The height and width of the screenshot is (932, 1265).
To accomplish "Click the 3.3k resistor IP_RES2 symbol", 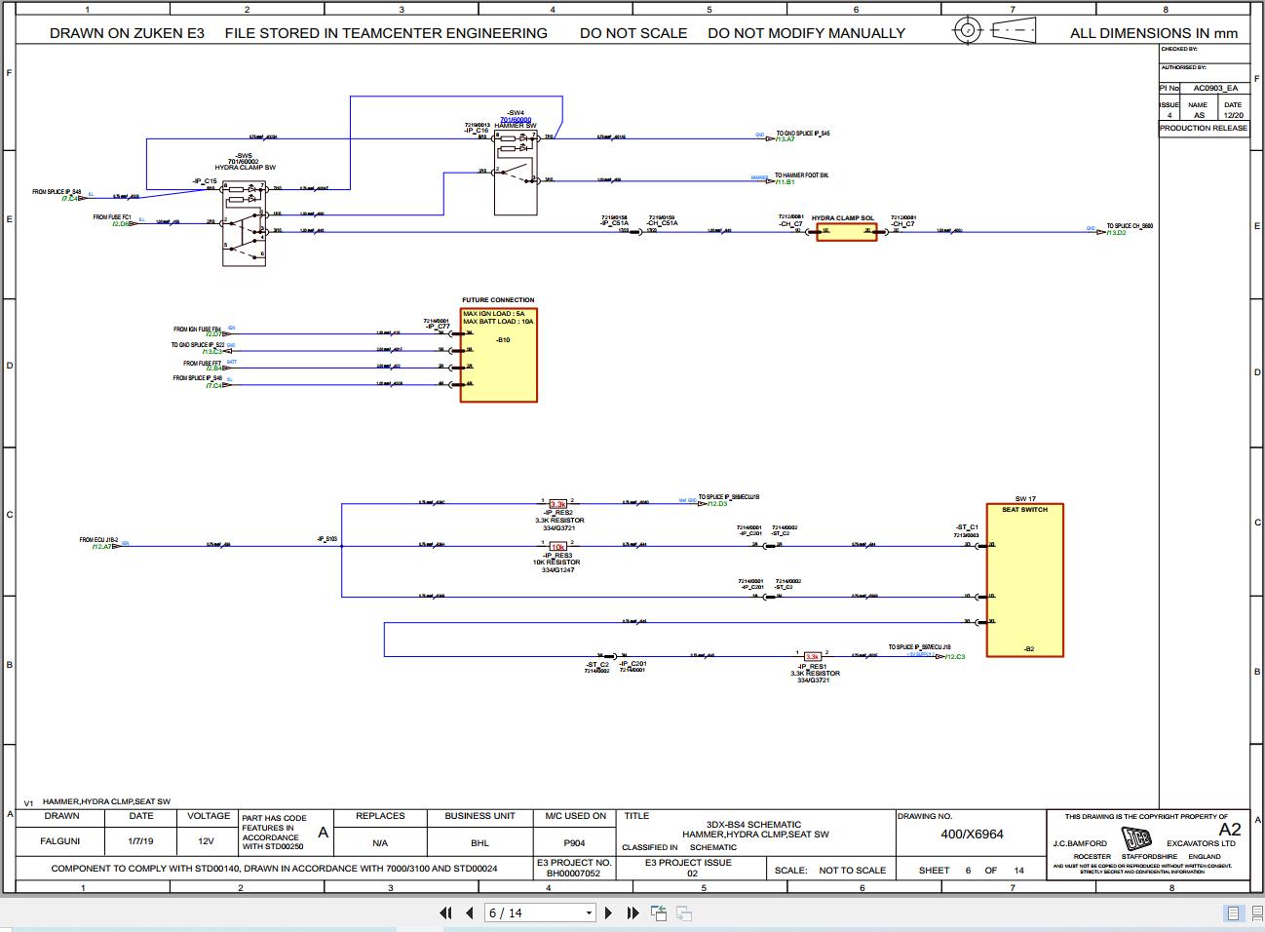I will [558, 504].
